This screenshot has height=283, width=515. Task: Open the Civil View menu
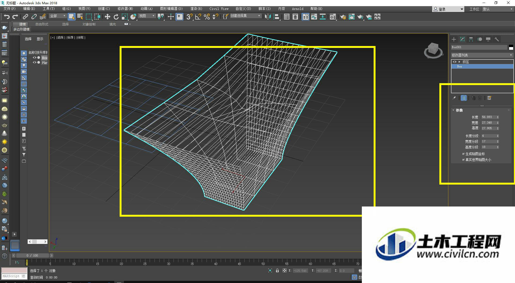coord(219,9)
